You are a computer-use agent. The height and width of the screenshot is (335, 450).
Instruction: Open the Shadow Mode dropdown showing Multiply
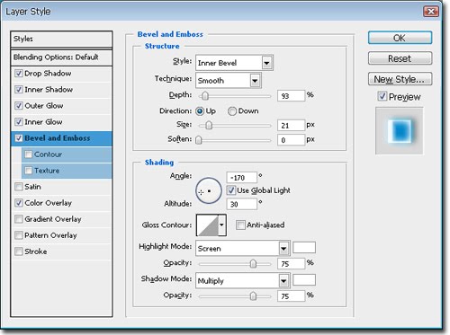(243, 281)
